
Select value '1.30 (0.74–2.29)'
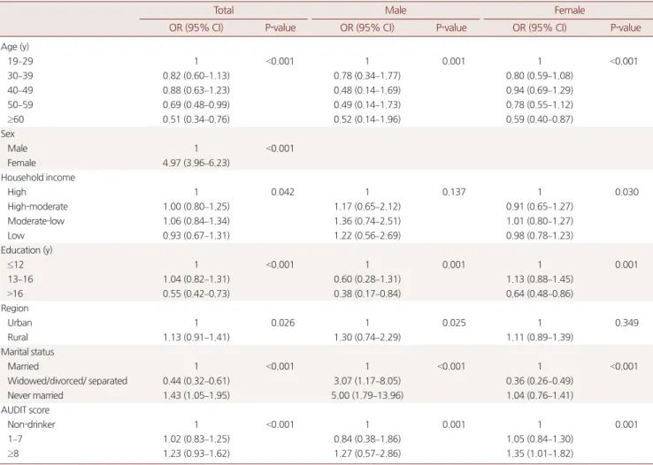point(367,338)
